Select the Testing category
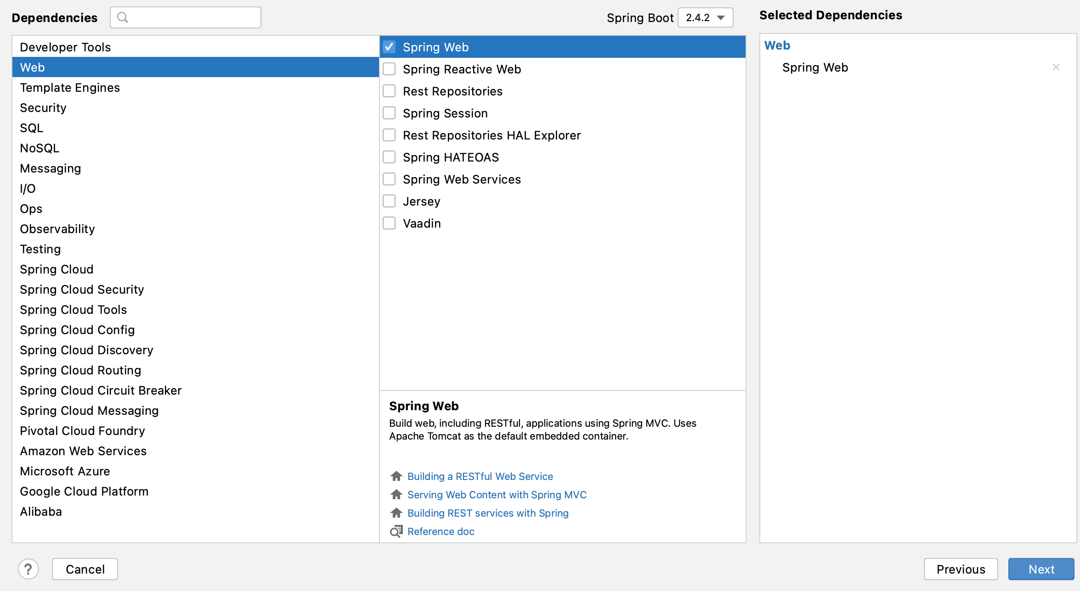1080x591 pixels. (x=196, y=249)
